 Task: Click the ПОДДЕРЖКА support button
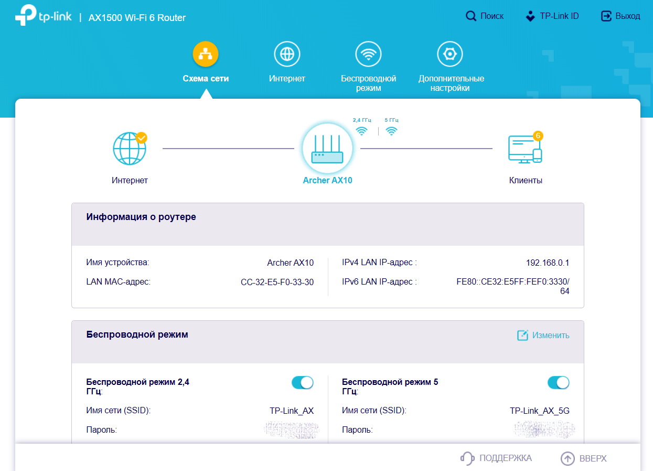pos(496,458)
